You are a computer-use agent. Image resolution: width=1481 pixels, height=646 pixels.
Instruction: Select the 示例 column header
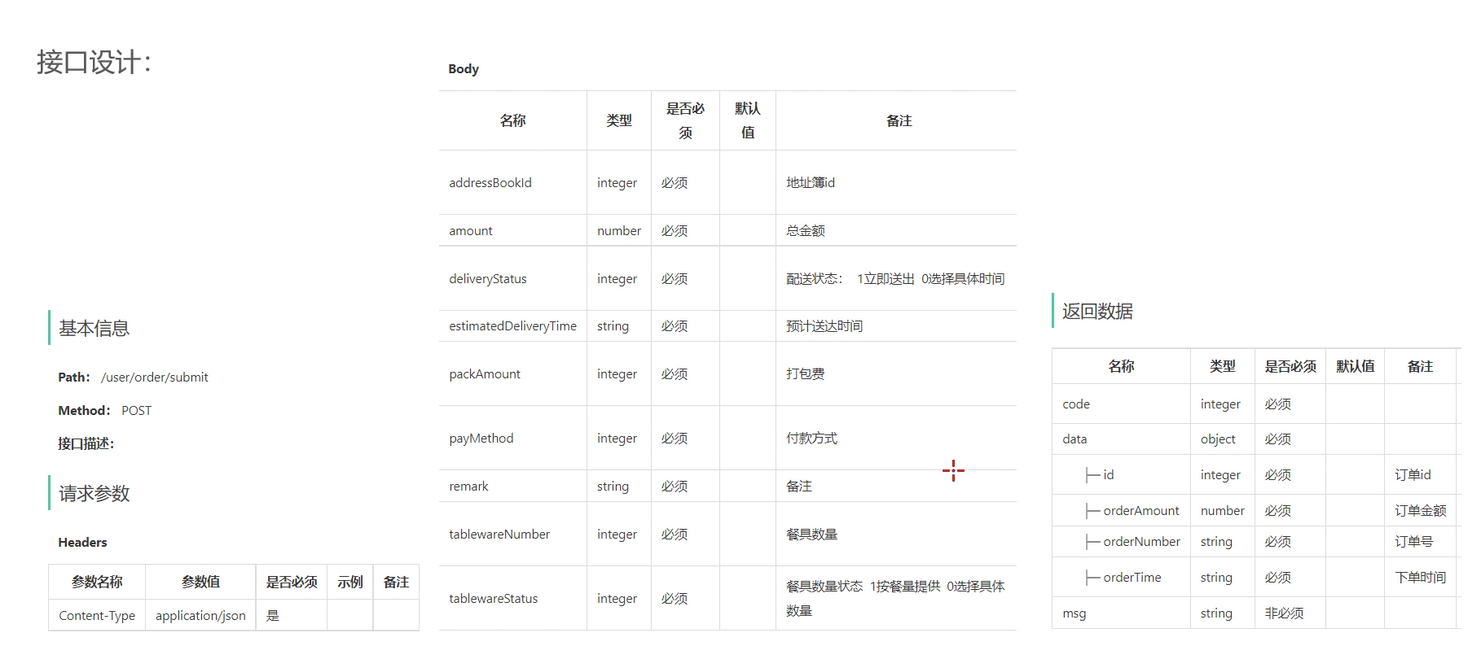tap(350, 582)
